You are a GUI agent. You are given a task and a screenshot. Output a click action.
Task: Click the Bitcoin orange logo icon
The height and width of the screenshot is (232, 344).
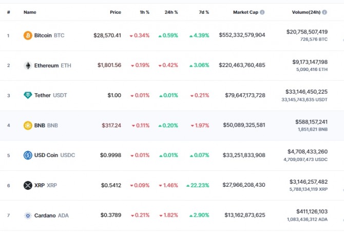(28, 35)
